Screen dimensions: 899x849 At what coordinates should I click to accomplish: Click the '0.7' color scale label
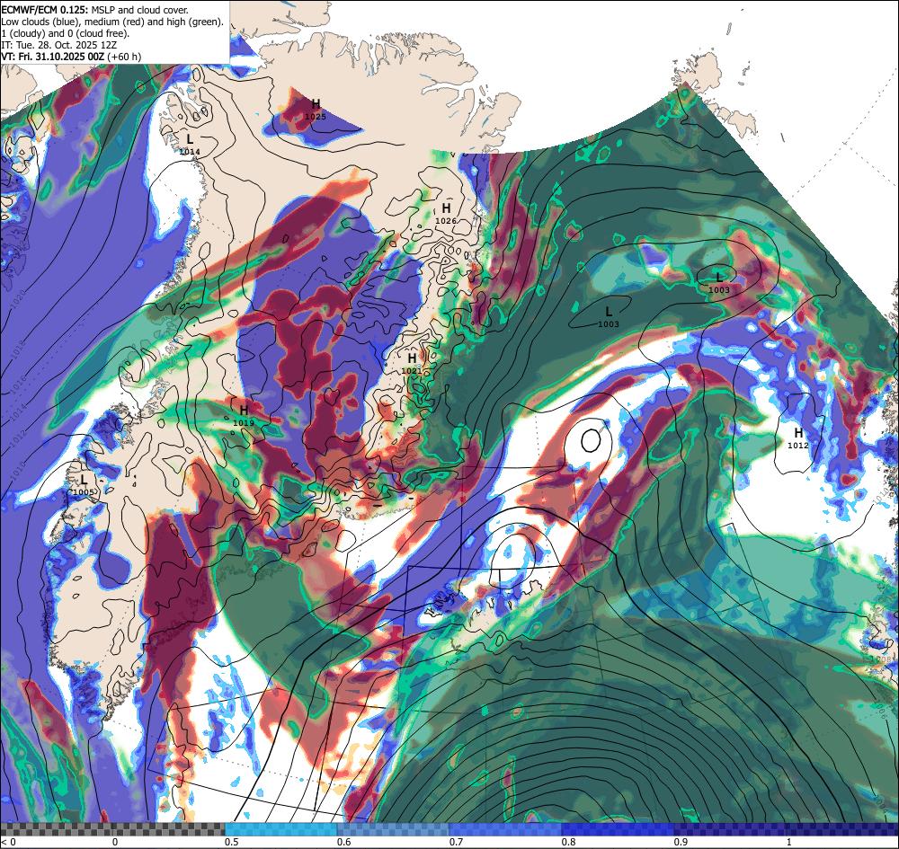tap(457, 842)
